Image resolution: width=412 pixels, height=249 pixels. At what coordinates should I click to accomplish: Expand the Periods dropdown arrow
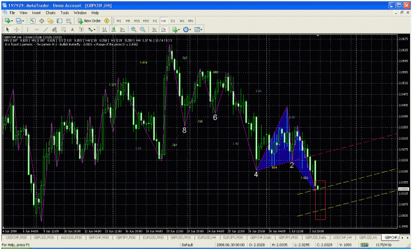pos(191,30)
